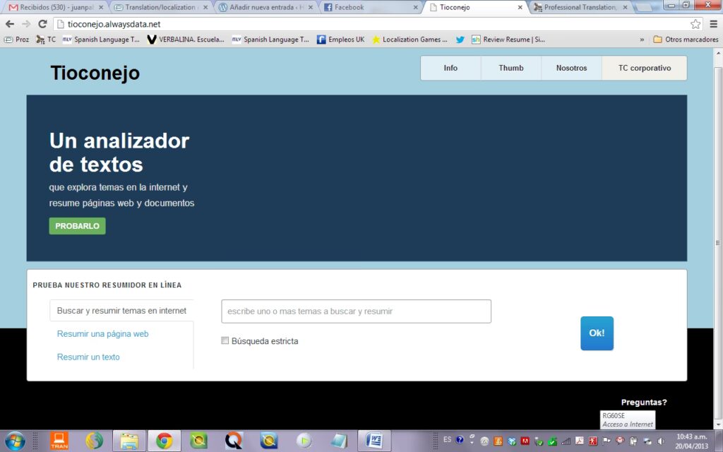Reload the page with the refresh icon
The image size is (723, 452).
coord(42,24)
